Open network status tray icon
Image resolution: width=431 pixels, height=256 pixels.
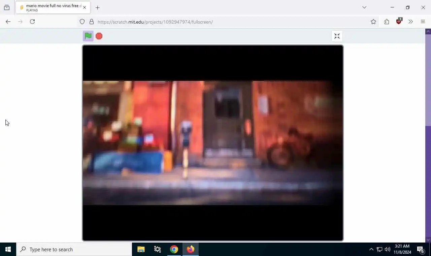tap(379, 249)
